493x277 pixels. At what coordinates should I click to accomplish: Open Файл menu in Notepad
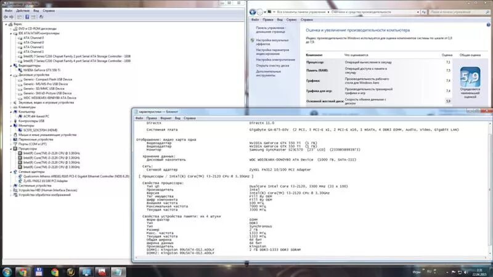coord(139,118)
